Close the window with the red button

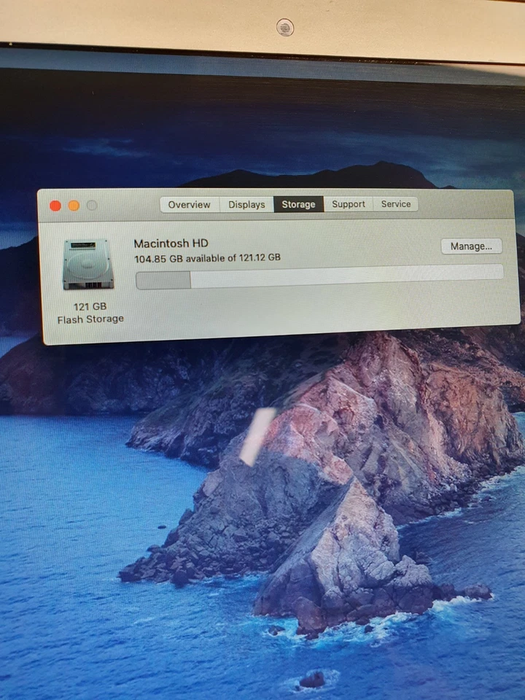coord(55,206)
